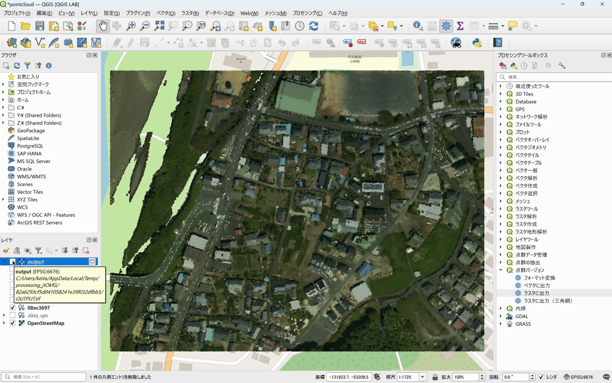Click filter legend funnel icon in Layers panel

click(38, 250)
